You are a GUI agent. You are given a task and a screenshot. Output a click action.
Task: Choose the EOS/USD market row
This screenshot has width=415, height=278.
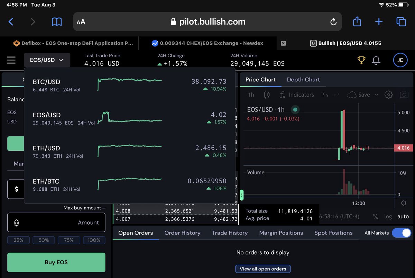(x=130, y=118)
